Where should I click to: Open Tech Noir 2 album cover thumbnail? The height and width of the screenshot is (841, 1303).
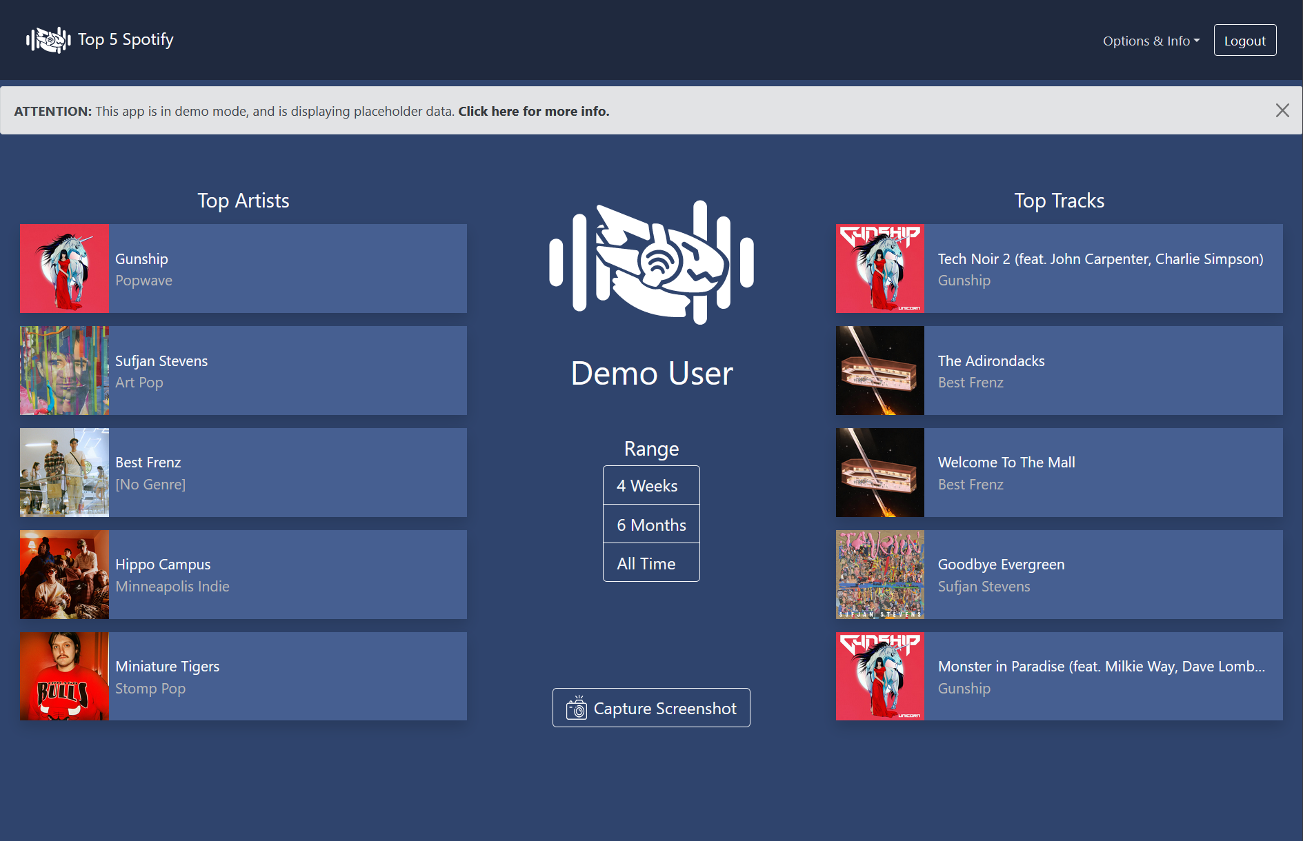coord(880,268)
